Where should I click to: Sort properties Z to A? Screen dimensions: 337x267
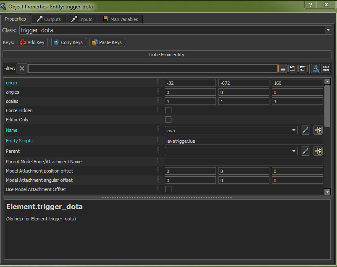[303, 68]
